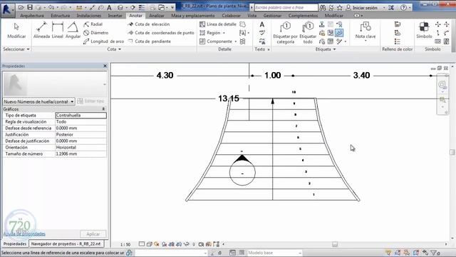Image resolution: width=456 pixels, height=257 pixels.
Task: Click Editar tipo button
Action: click(91, 101)
